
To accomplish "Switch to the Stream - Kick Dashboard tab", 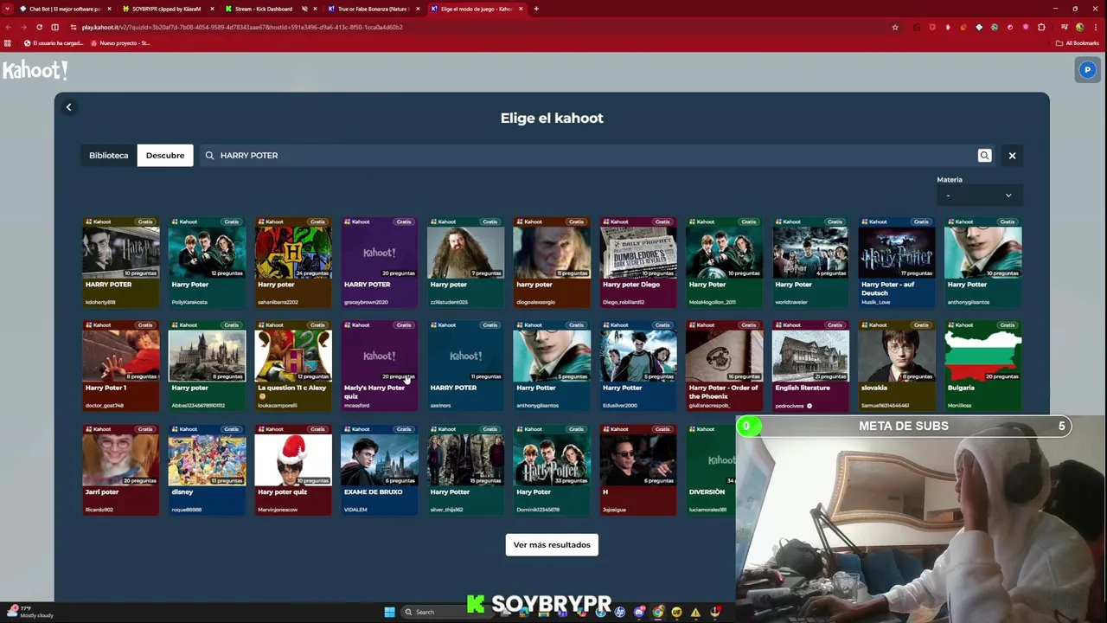I will pos(264,9).
